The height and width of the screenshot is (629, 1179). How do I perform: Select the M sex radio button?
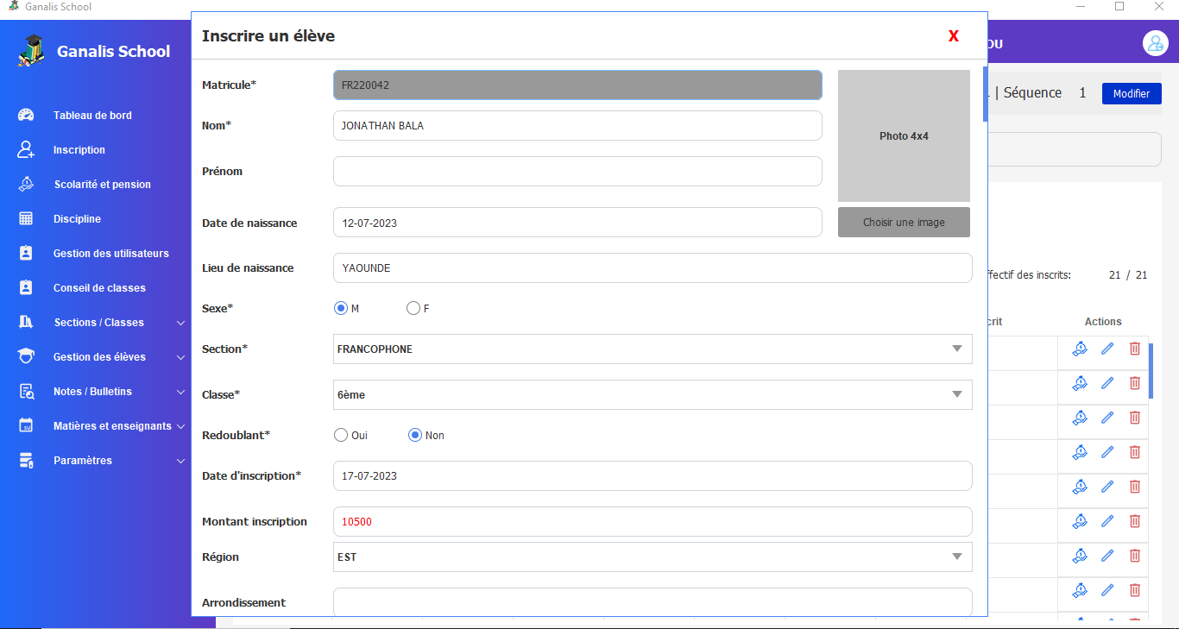coord(340,308)
